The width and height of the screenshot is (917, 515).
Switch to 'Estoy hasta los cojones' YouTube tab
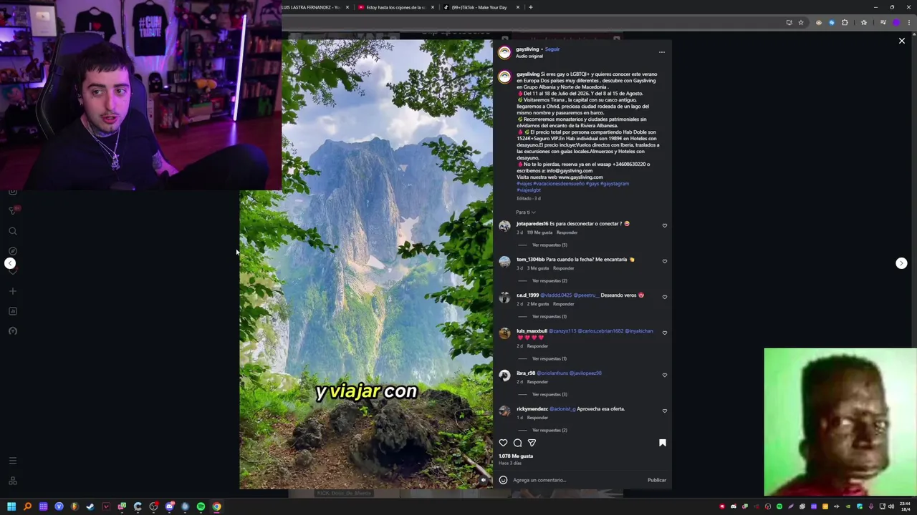[395, 7]
